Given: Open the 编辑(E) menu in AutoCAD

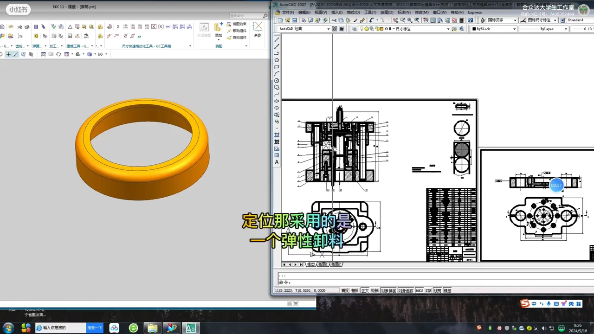Looking at the screenshot, I should tap(304, 13).
